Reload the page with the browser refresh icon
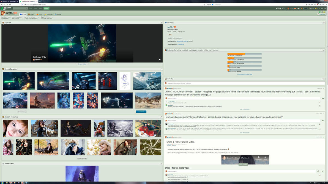Viewport: 328px width, 184px height. tap(7, 4)
